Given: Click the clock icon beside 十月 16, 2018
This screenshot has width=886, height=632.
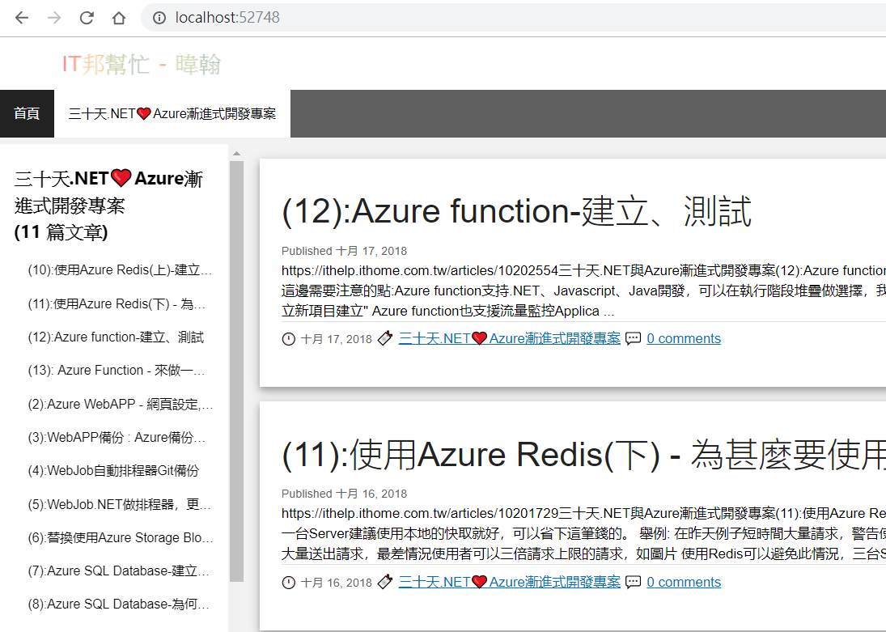Looking at the screenshot, I should point(289,583).
